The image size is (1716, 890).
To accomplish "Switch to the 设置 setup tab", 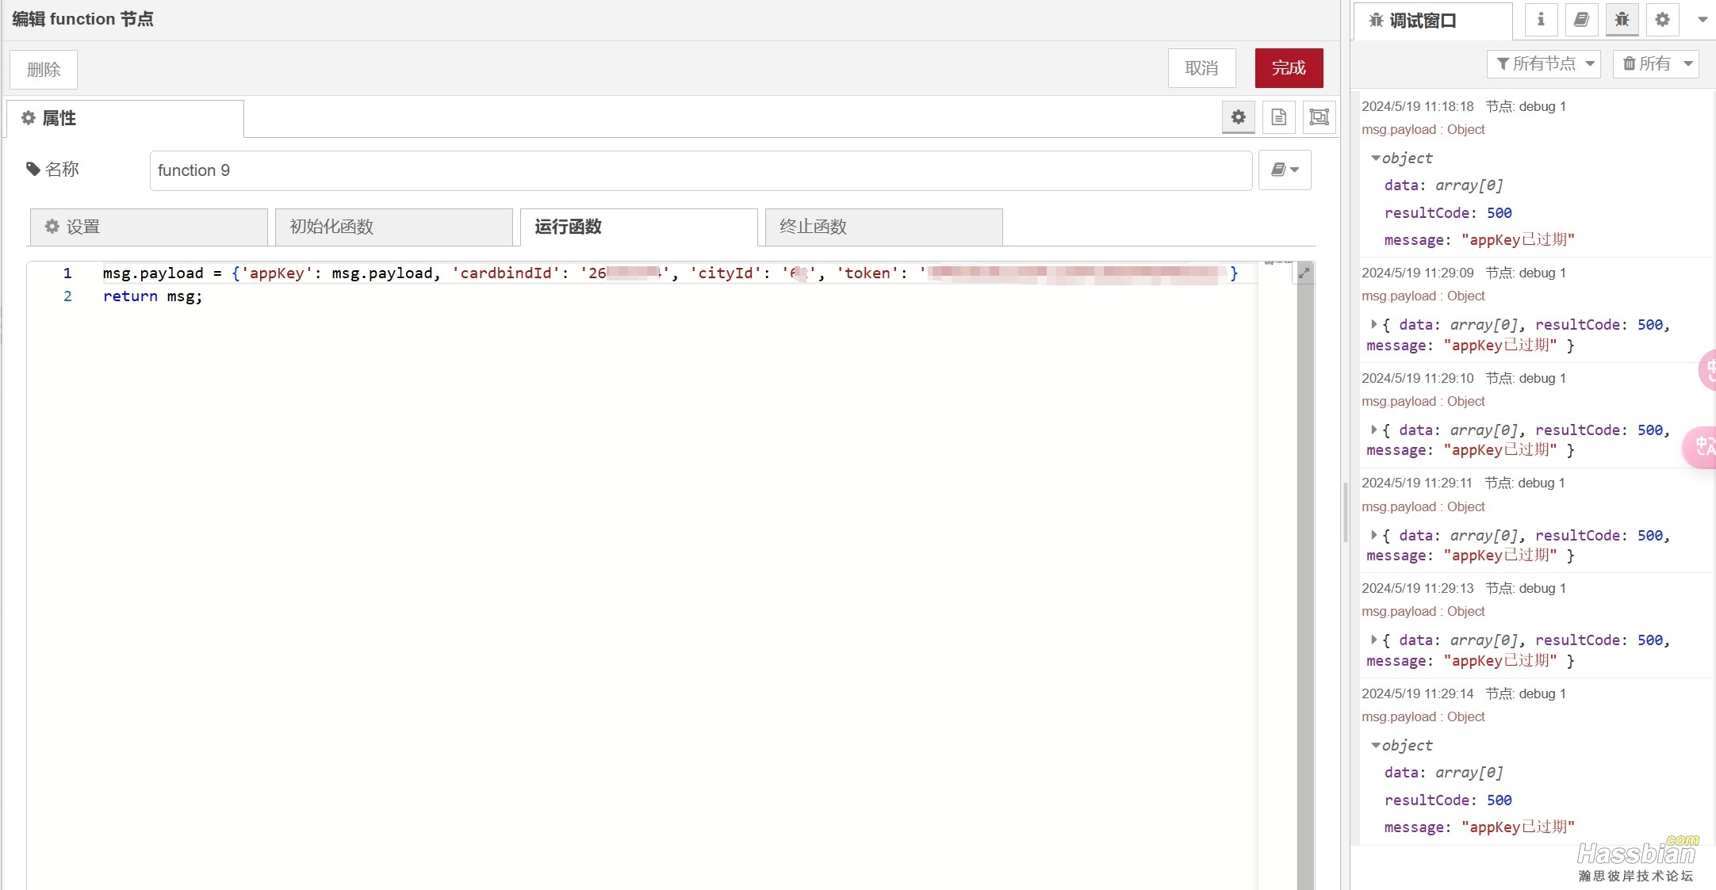I will pyautogui.click(x=148, y=227).
